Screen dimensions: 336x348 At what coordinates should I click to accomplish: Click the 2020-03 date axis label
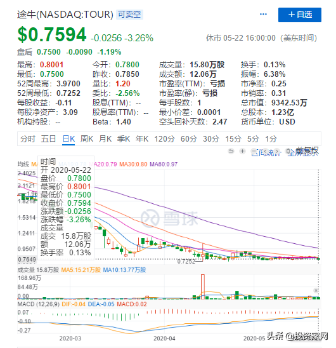tap(70, 338)
